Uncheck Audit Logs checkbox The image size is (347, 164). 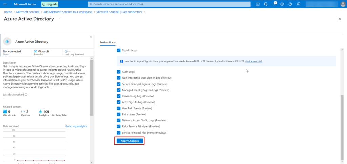[118, 72]
